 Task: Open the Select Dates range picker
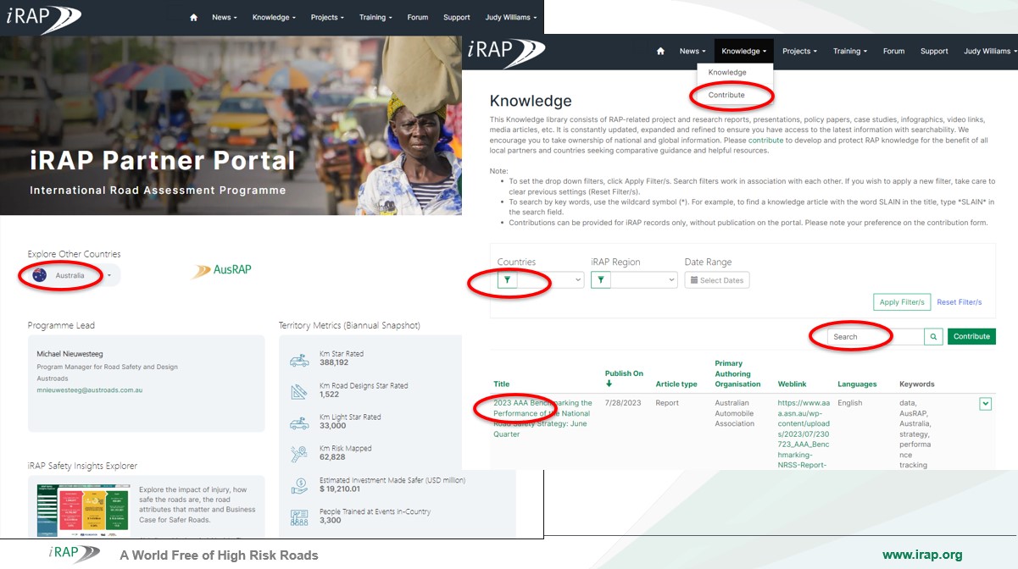point(717,280)
